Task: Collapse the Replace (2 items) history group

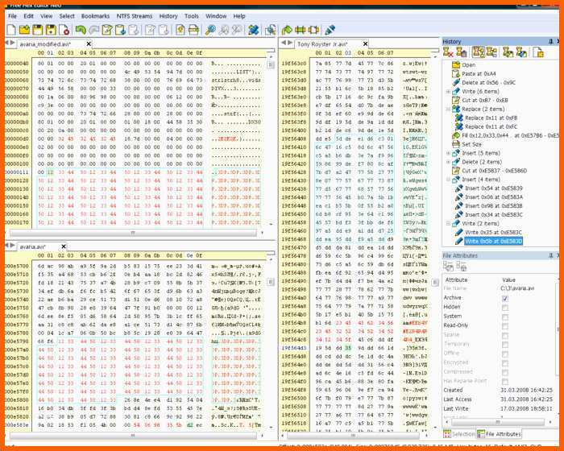Action: [x=448, y=109]
